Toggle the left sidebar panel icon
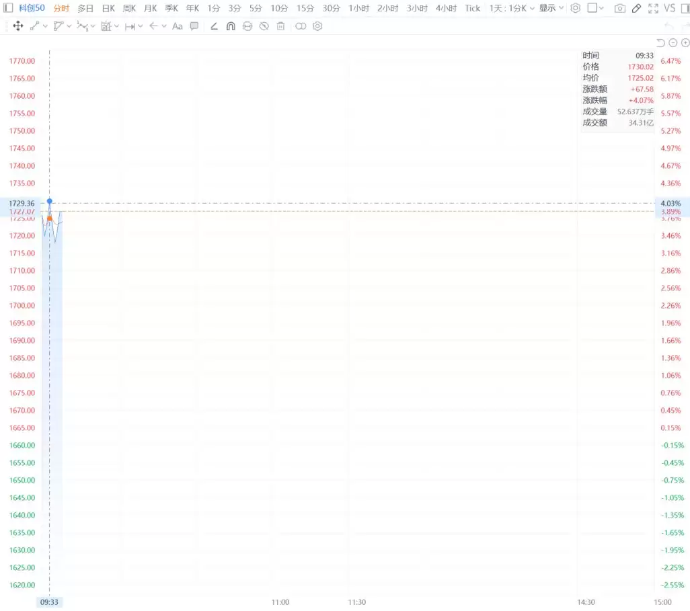690x611 pixels. [8, 8]
